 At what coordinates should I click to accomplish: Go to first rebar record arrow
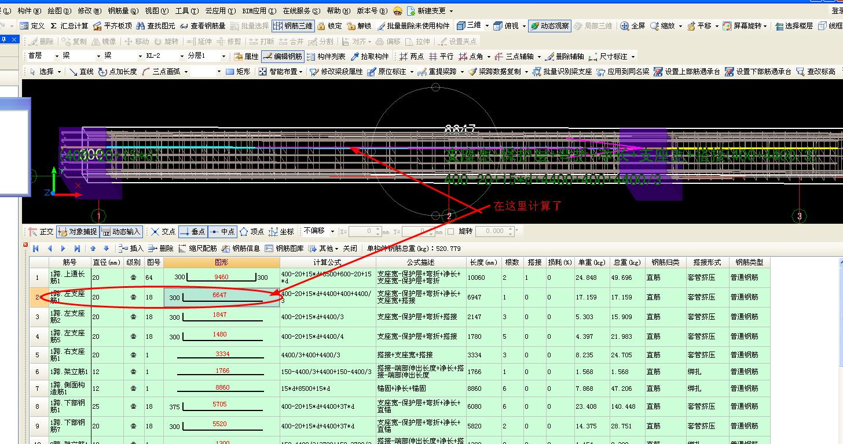point(36,249)
